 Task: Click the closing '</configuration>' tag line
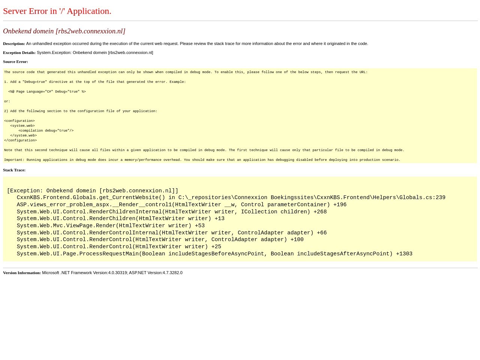20,140
